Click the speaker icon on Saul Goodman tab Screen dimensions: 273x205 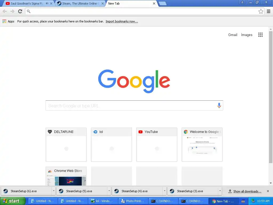point(47,3)
